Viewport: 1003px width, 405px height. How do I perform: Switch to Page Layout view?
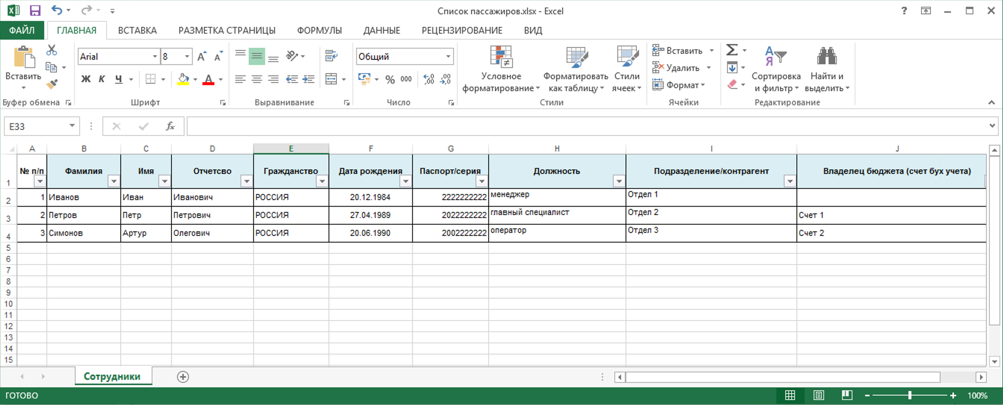coord(819,395)
